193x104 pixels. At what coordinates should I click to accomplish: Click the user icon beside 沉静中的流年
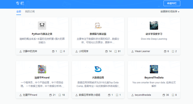tap(21, 51)
